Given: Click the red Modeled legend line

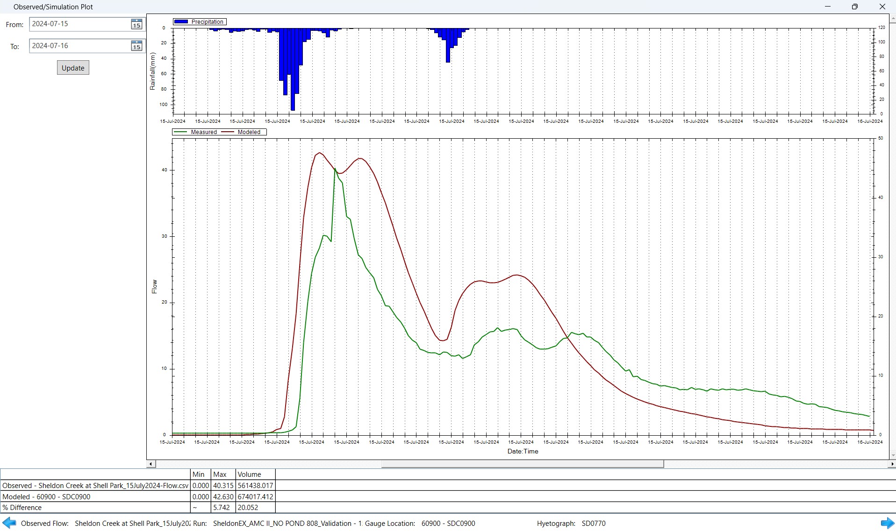Looking at the screenshot, I should 228,132.
